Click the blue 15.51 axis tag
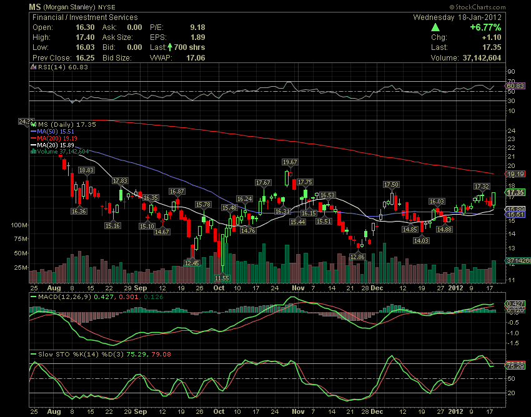 (x=515, y=215)
